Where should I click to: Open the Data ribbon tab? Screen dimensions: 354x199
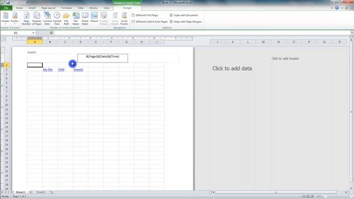point(81,8)
